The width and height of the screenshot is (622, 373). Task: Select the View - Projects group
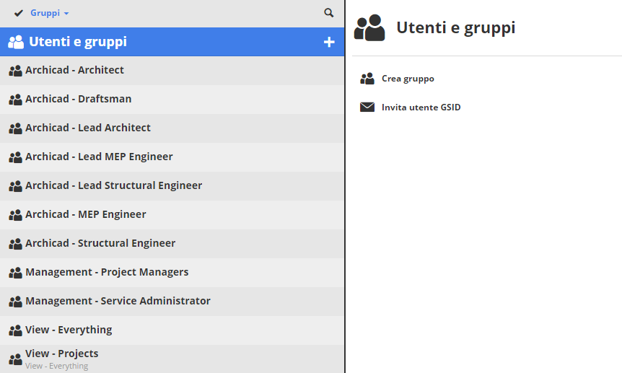point(62,354)
